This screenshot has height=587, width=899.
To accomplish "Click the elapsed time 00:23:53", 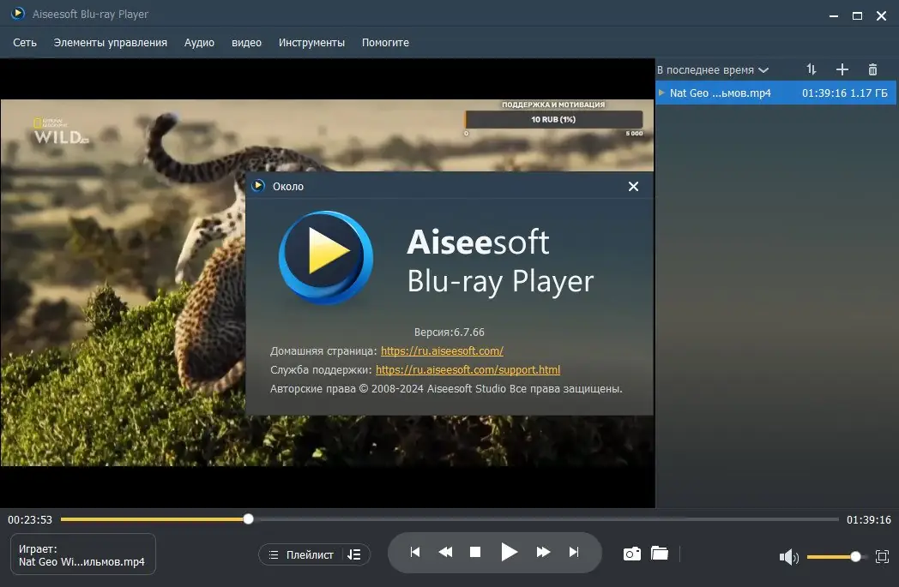I will point(30,519).
